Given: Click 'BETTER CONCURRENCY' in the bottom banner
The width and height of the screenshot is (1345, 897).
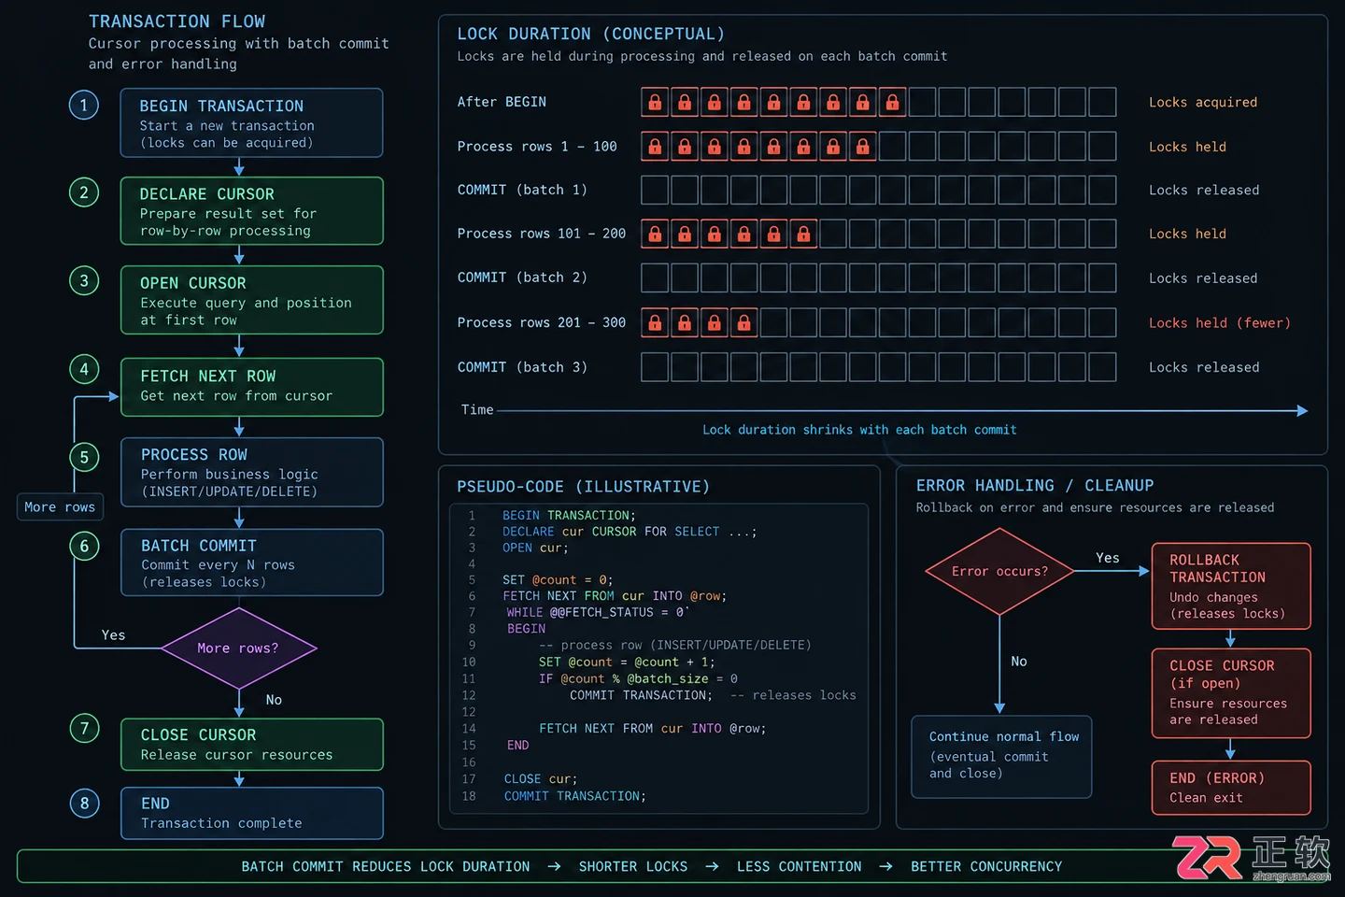Looking at the screenshot, I should (986, 867).
